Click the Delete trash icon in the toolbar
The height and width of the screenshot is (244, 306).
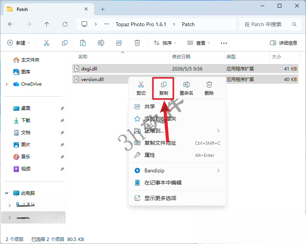click(x=137, y=43)
